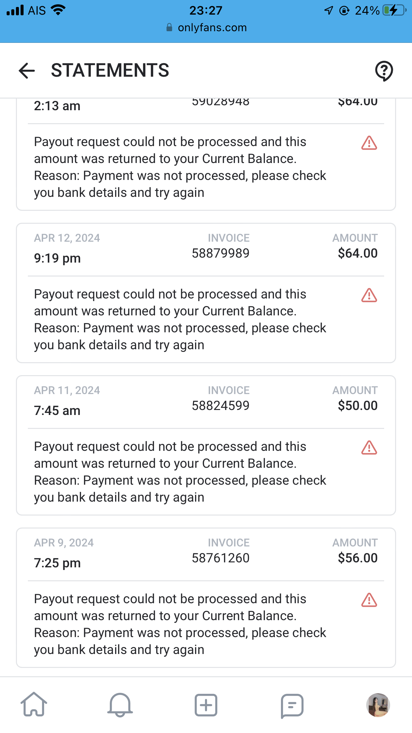Select invoice number 58879989

click(x=221, y=253)
